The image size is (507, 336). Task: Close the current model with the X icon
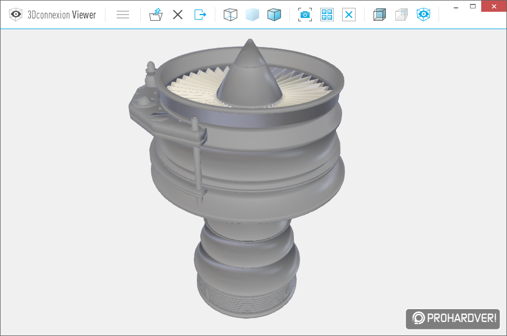(x=178, y=15)
